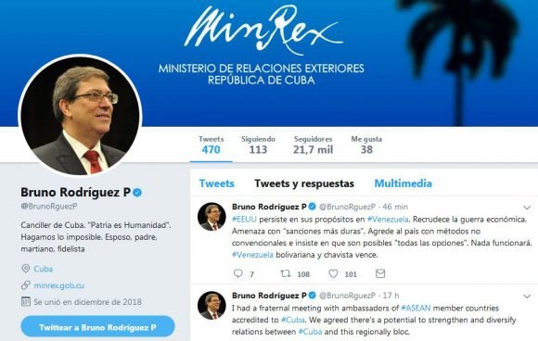Viewport: 538px width, 341px height.
Task: Click the location pin icon next to Cuba
Action: coord(26,269)
